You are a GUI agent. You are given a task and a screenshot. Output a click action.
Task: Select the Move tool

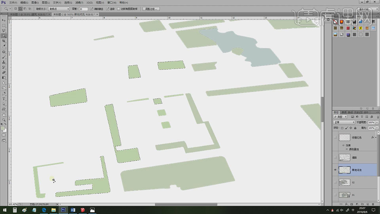[3, 20]
